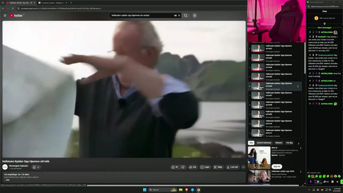This screenshot has width=343, height=193.
Task: Open a new browser tab
Action: [71, 3]
